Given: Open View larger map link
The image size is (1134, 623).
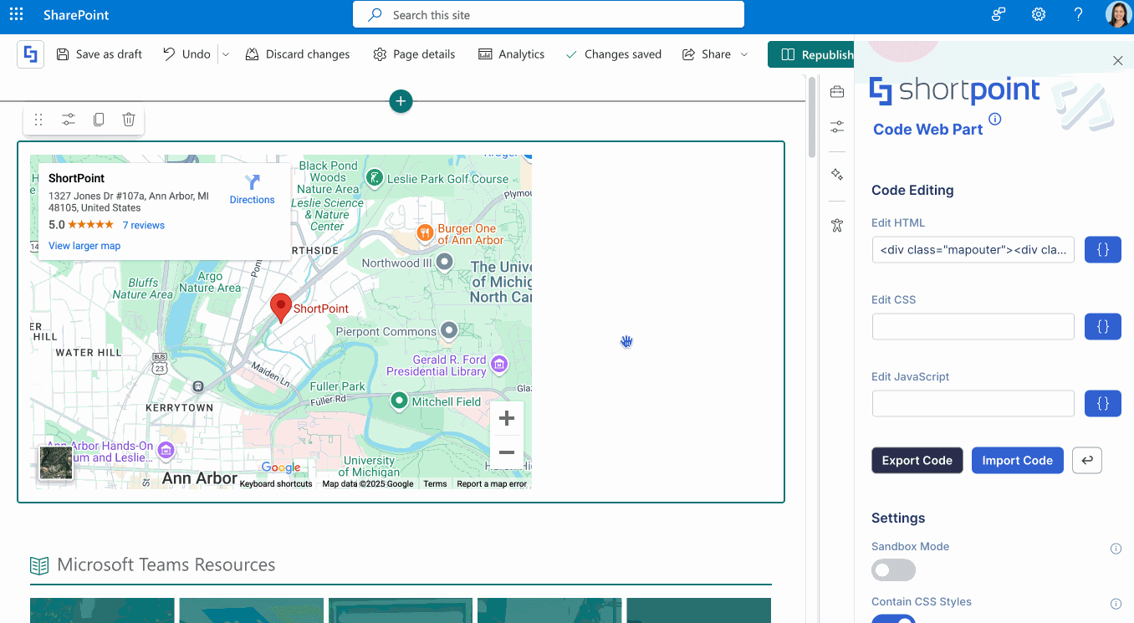Looking at the screenshot, I should [84, 246].
